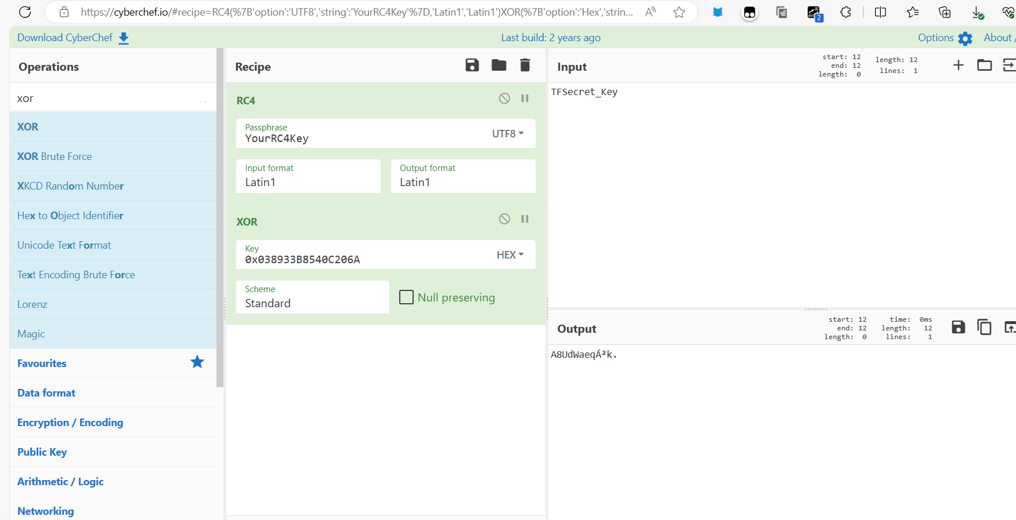
Task: Click into the Input text area
Action: coord(782,195)
